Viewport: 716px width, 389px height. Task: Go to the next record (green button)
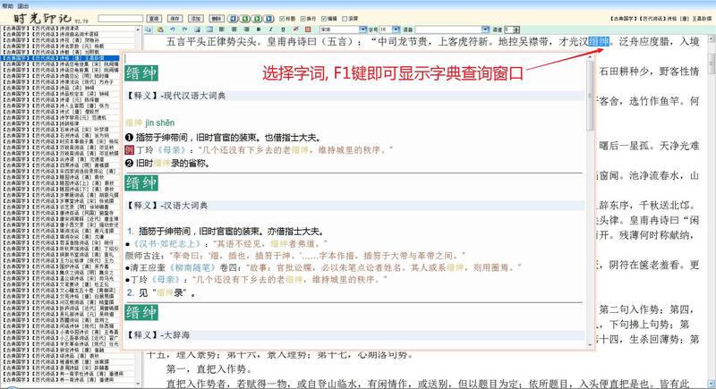click(x=257, y=19)
